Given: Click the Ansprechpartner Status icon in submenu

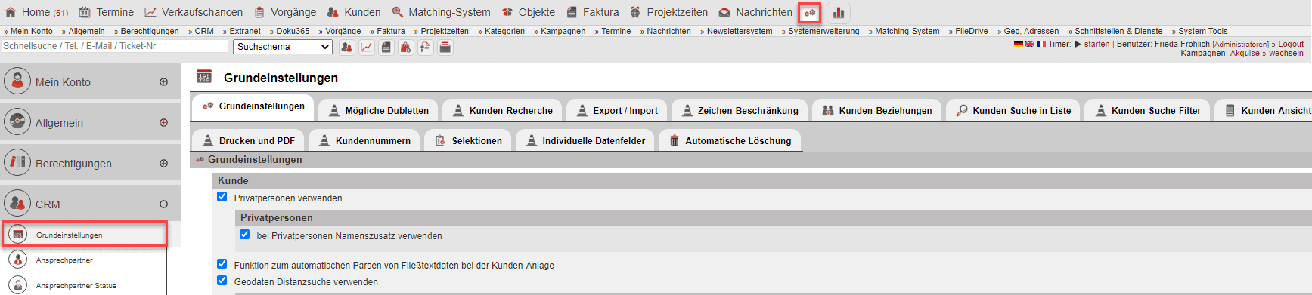Looking at the screenshot, I should tap(18, 285).
